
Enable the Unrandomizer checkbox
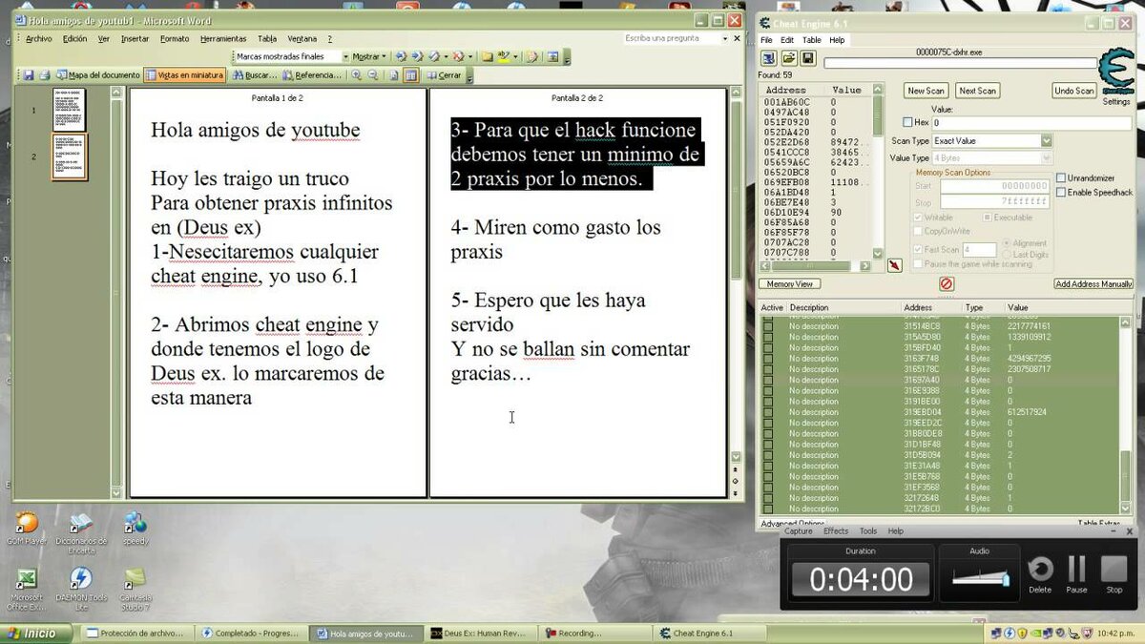click(1061, 178)
